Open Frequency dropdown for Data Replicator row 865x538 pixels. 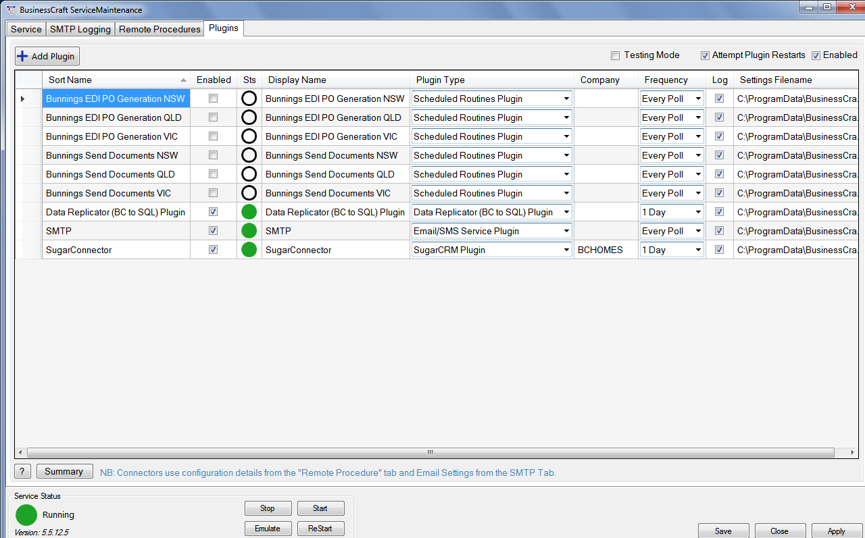[697, 212]
